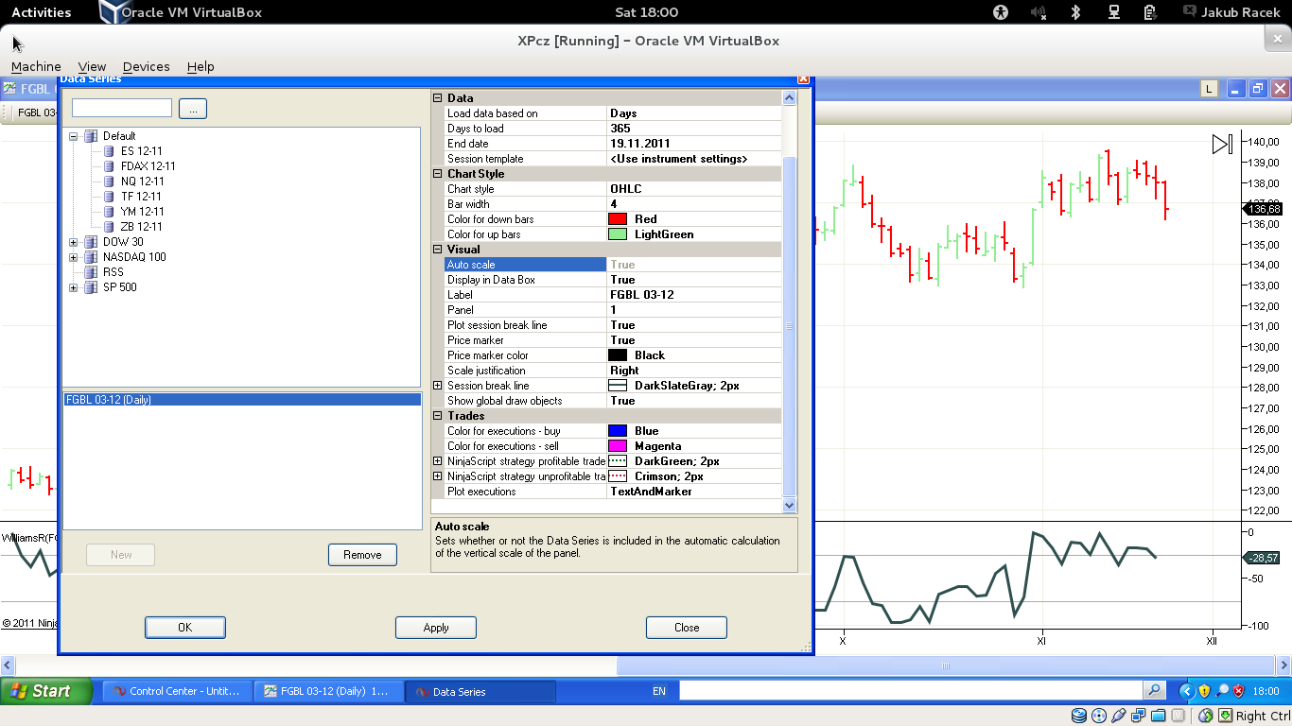Click the Red swatch for down bars color

tap(618, 219)
